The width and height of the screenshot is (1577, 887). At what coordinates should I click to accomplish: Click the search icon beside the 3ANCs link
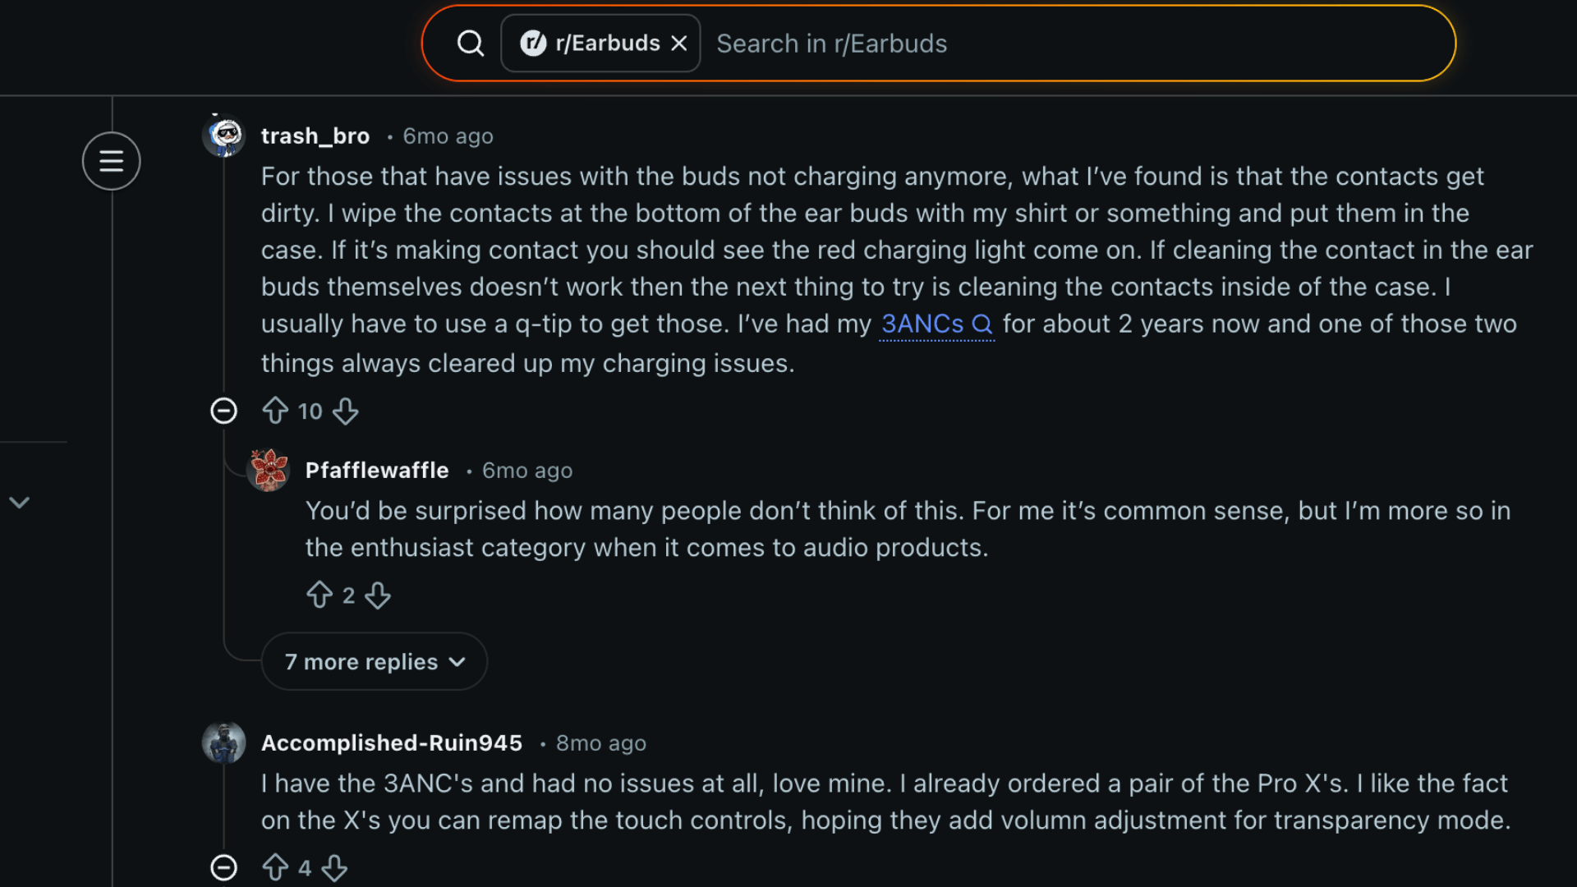pos(983,324)
